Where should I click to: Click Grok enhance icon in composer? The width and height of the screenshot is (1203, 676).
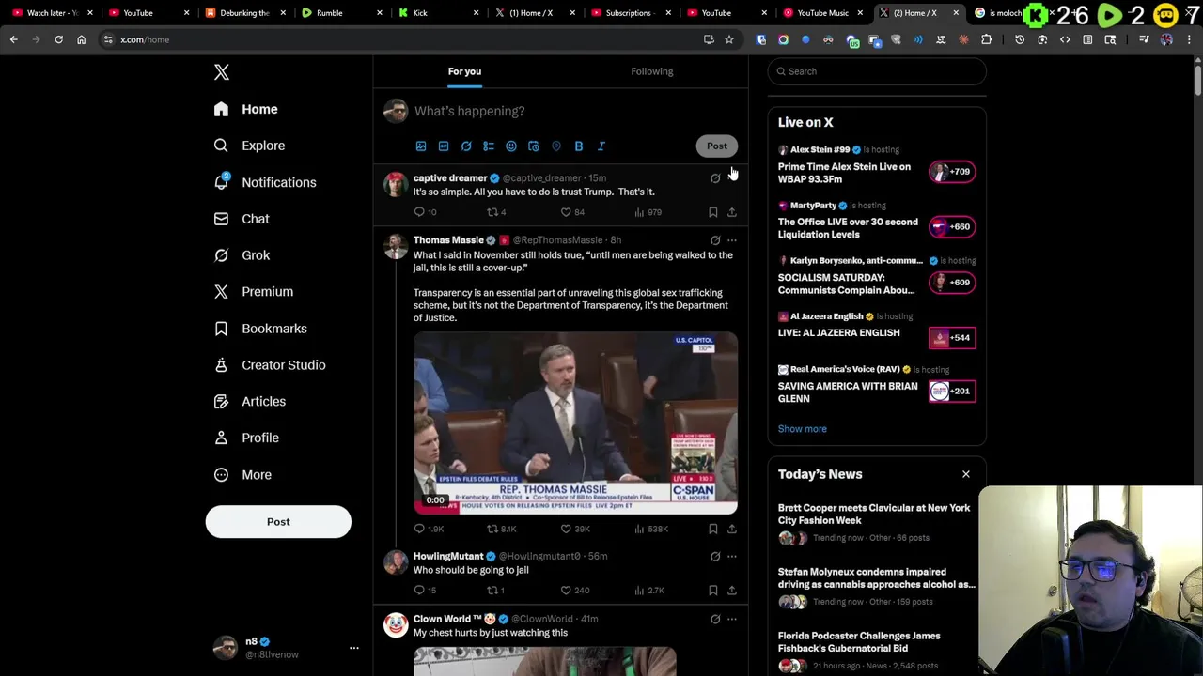pos(466,146)
